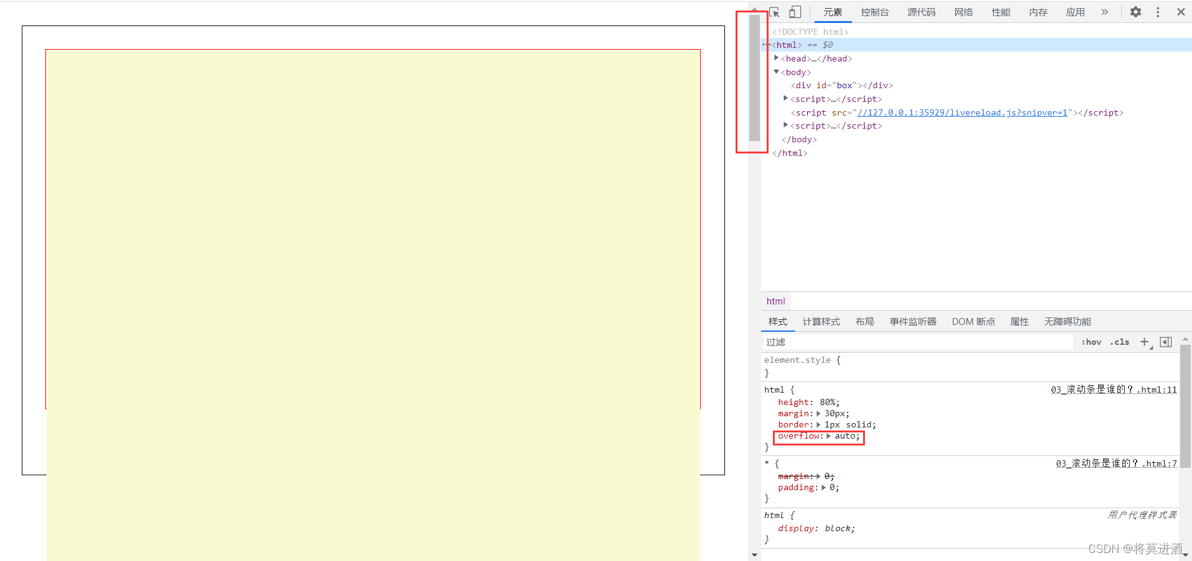Click the styles pane scrollbar thumb
The image size is (1192, 561).
tap(1185, 406)
